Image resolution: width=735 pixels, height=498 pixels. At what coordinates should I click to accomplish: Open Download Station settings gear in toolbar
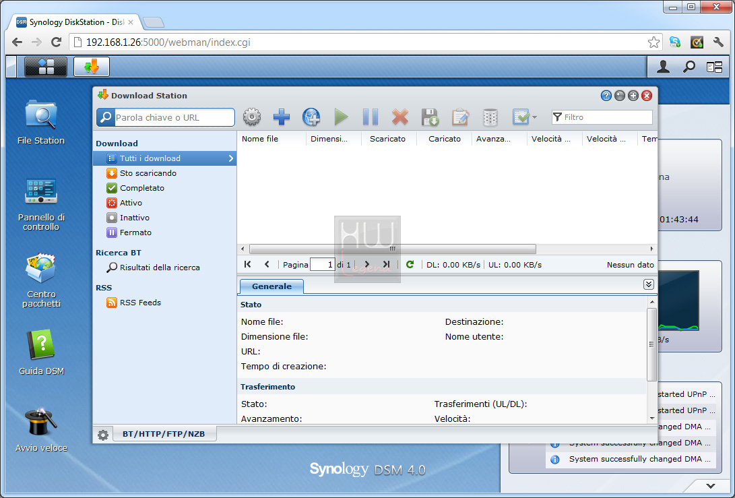click(252, 117)
